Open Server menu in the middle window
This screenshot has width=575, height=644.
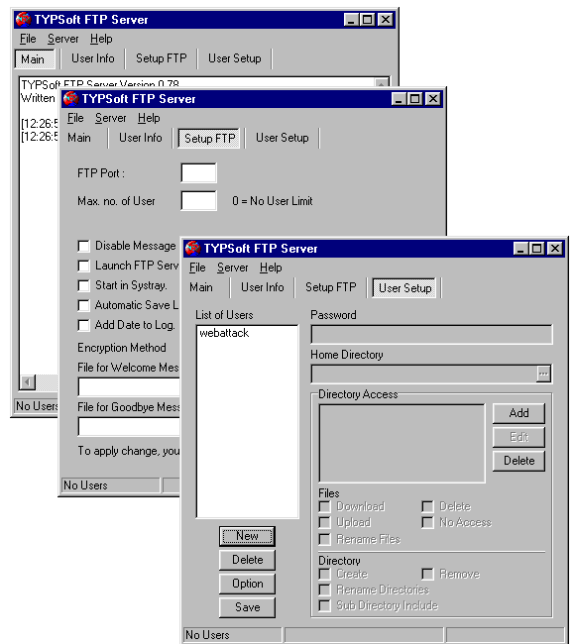point(111,118)
